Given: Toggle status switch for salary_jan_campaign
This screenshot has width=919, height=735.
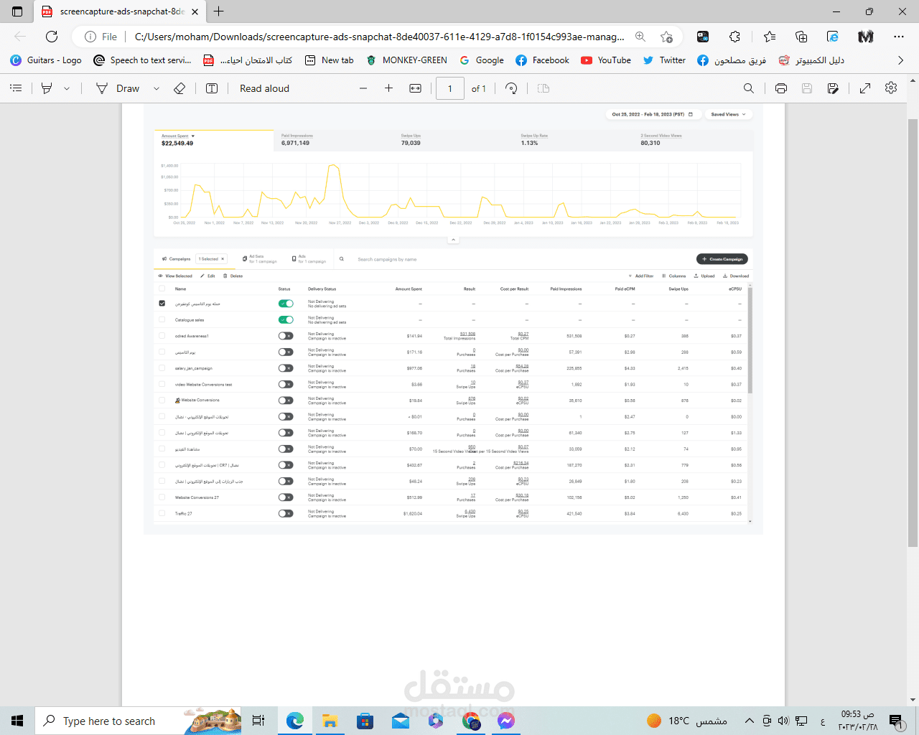Looking at the screenshot, I should [x=286, y=368].
